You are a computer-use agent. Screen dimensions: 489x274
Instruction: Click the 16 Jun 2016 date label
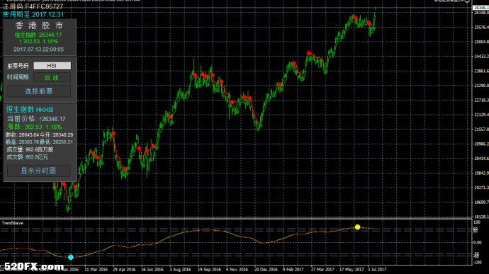(152, 269)
